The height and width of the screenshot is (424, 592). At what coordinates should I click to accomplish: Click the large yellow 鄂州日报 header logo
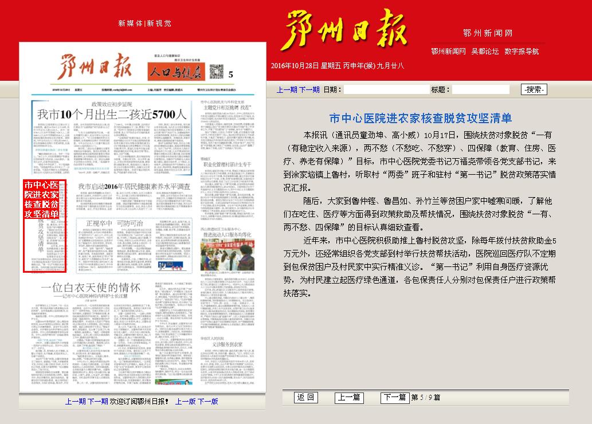pos(344,30)
